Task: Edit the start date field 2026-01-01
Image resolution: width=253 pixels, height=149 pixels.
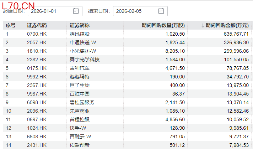Action: click(x=55, y=11)
